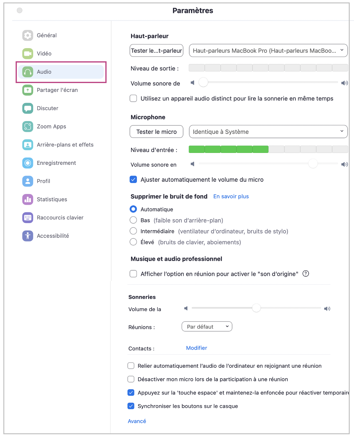Click the help icon beside son d'origine

306,274
